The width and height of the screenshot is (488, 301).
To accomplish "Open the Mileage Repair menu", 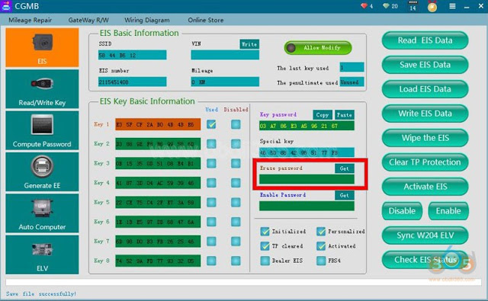I will click(30, 21).
